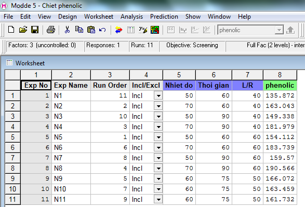Open Incl/Excl dropdown for N4
305x207 pixels.
158,127
